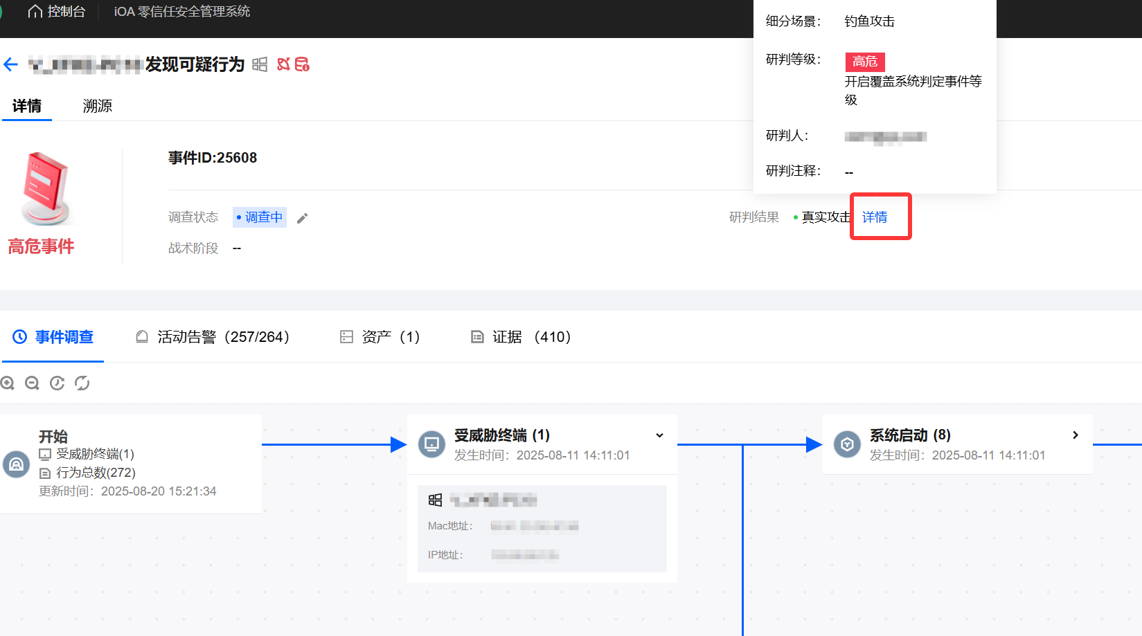Click the Windows icon in endpoint card
This screenshot has width=1142, height=636.
(x=435, y=500)
